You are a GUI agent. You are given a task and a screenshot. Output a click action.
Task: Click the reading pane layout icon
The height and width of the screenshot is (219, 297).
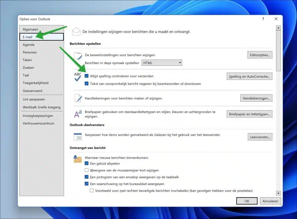78,136
